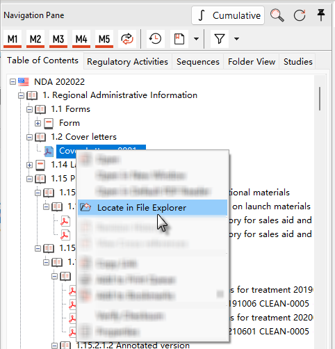Open the dropdown arrow next to filter
Image resolution: width=335 pixels, height=349 pixels.
(x=236, y=39)
